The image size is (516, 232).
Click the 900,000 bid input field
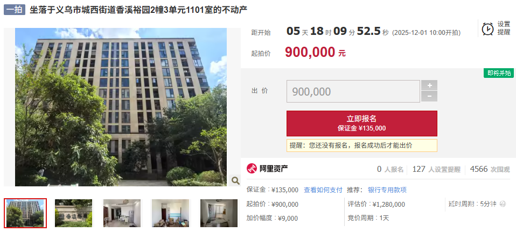[x=353, y=91]
